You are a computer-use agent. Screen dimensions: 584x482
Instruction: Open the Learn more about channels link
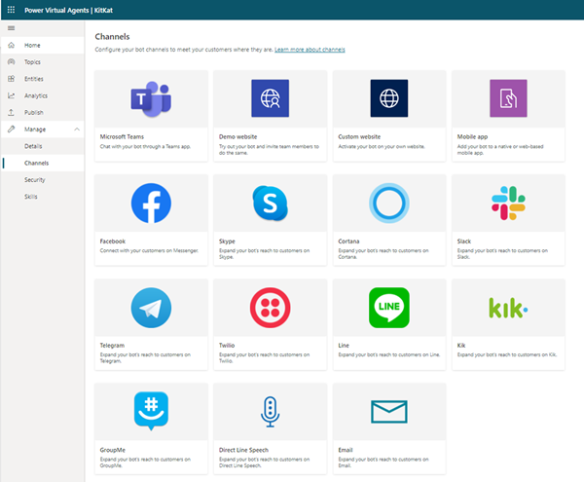(310, 49)
